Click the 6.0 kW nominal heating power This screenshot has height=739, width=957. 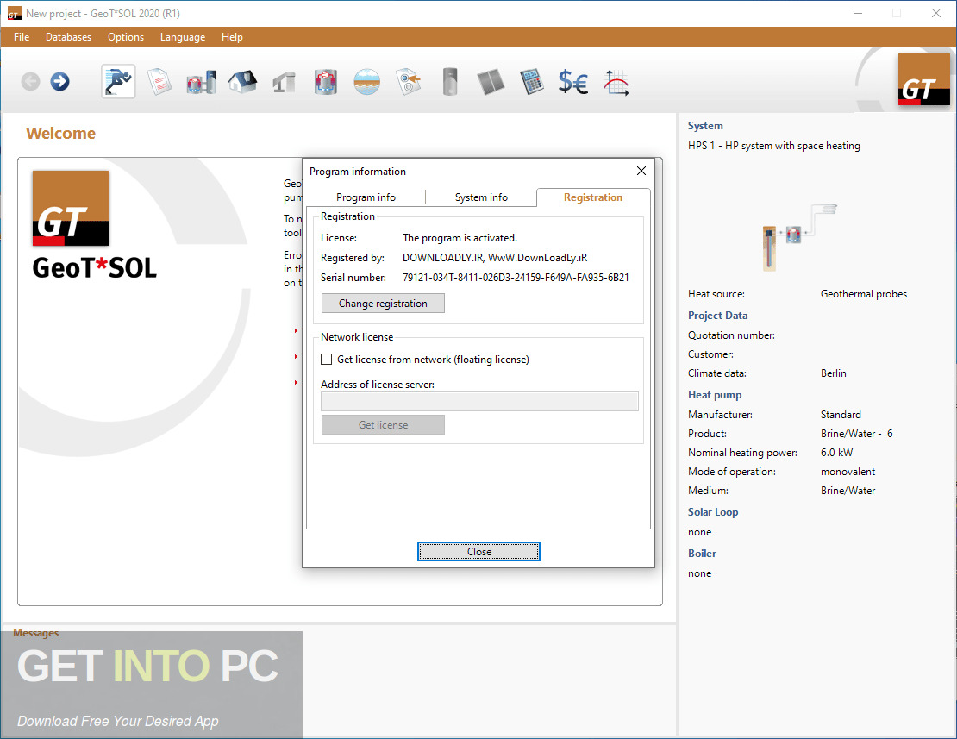(837, 453)
